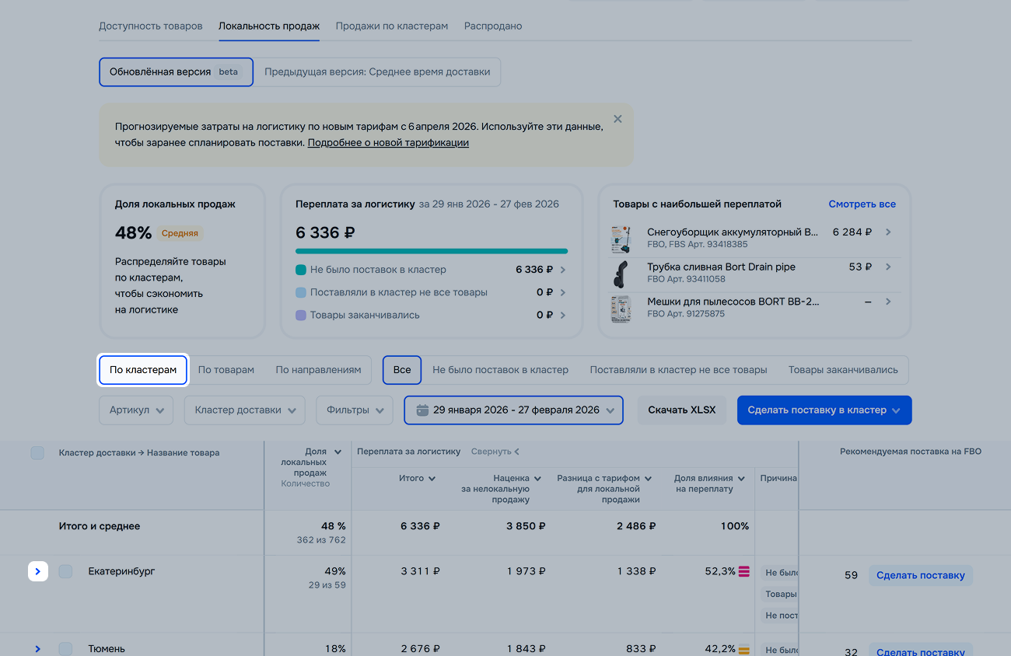Close the logistics forecast notification banner
Image resolution: width=1011 pixels, height=656 pixels.
pos(617,119)
